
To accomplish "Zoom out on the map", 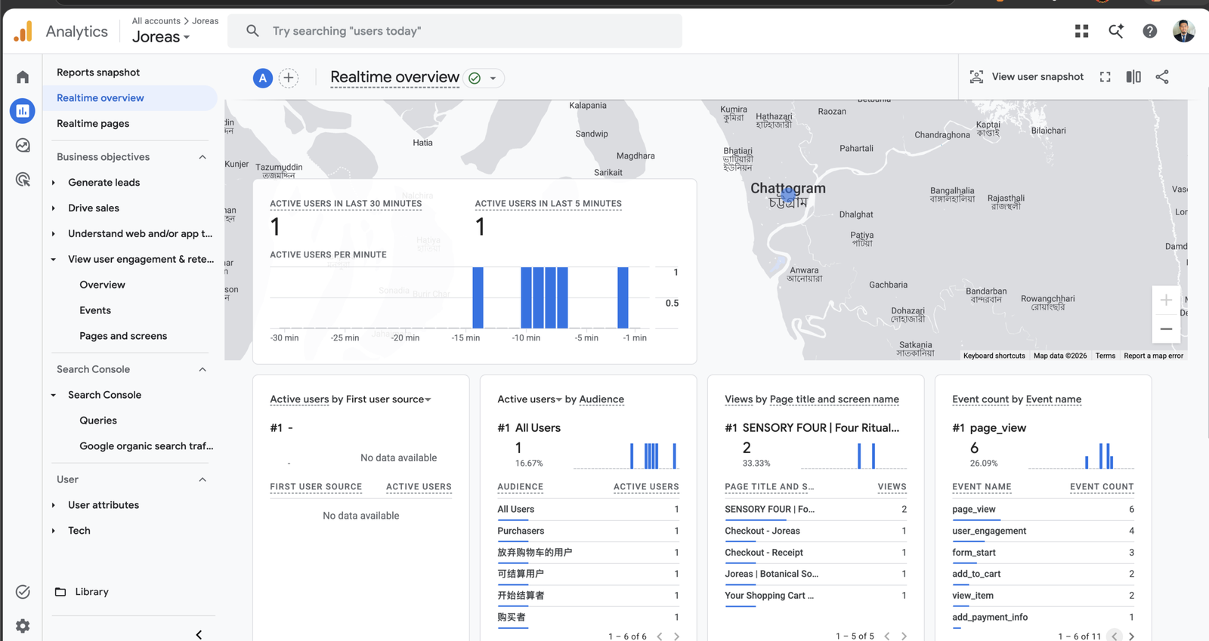I will coord(1166,329).
